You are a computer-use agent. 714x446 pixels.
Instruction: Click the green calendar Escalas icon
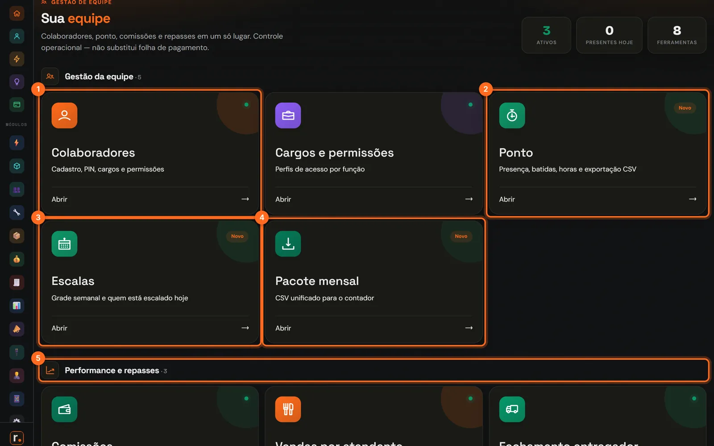tap(64, 244)
